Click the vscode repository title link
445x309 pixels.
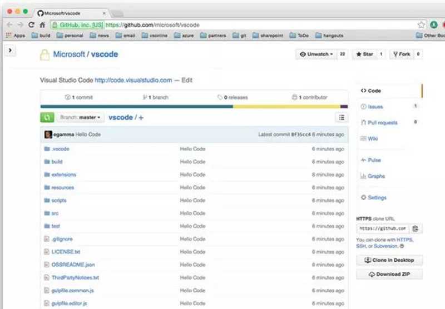click(x=105, y=54)
